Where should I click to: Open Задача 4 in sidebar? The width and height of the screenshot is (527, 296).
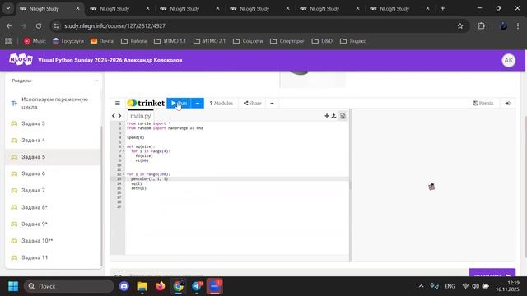pos(54,141)
